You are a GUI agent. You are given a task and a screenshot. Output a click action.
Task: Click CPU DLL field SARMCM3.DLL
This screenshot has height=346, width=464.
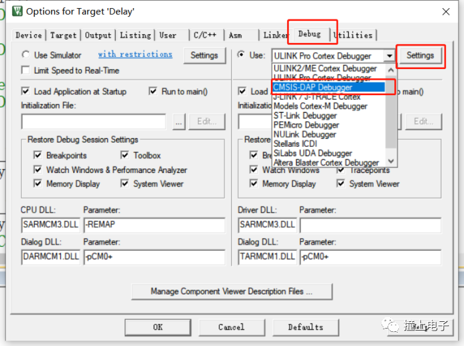tap(50, 225)
